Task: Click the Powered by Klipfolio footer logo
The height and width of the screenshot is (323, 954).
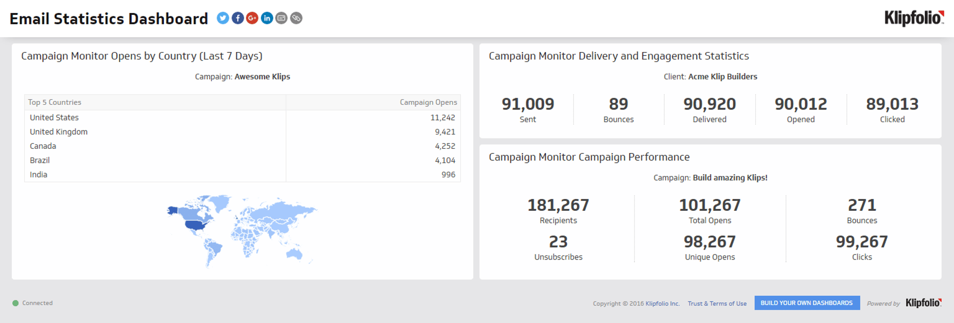Action: click(x=924, y=303)
